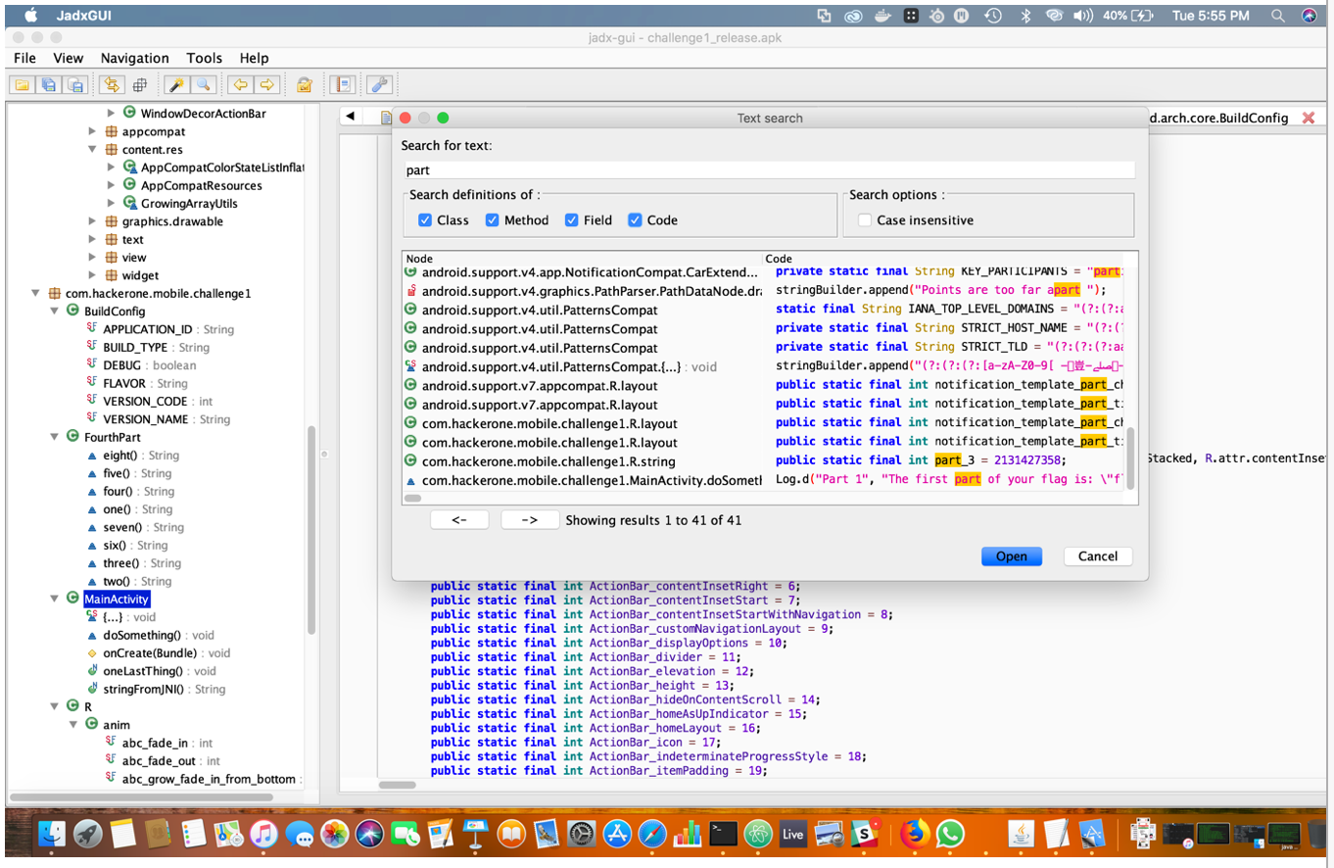The height and width of the screenshot is (868, 1334).
Task: Open App Store from the dock
Action: [617, 834]
